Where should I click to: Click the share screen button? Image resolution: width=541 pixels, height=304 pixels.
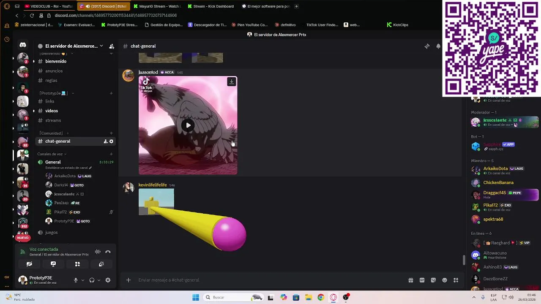[53, 264]
